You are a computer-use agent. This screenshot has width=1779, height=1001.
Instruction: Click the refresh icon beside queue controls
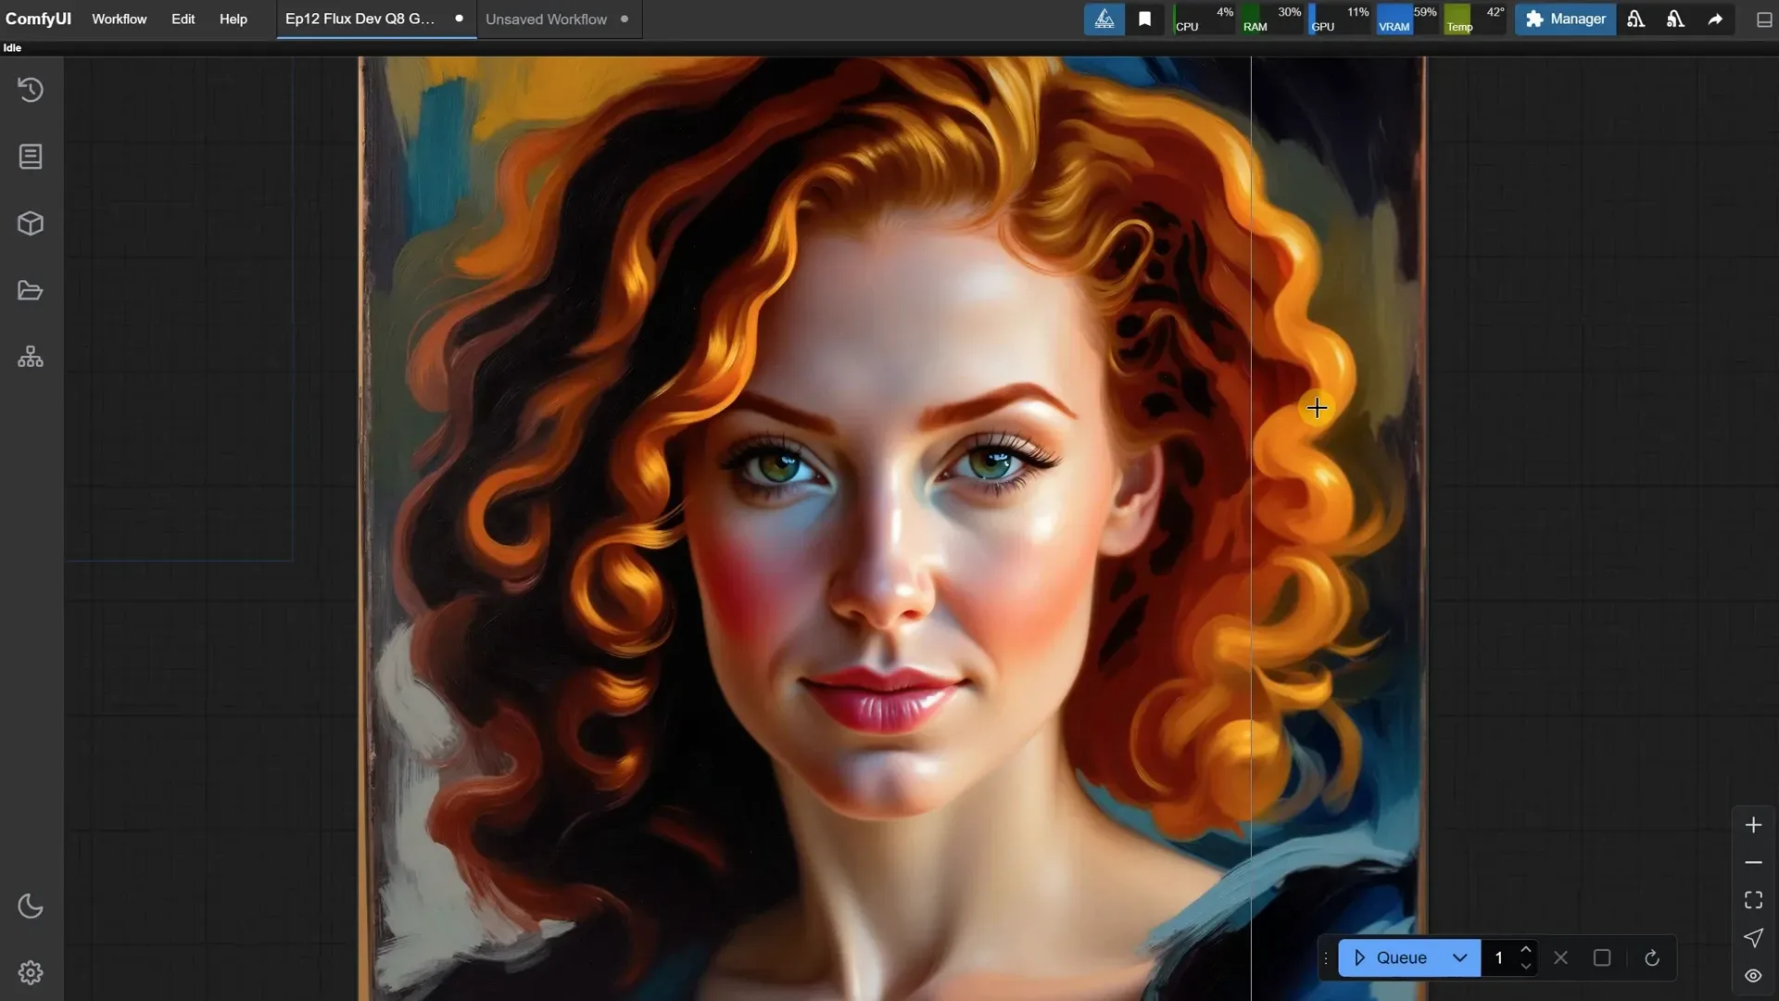1651,958
